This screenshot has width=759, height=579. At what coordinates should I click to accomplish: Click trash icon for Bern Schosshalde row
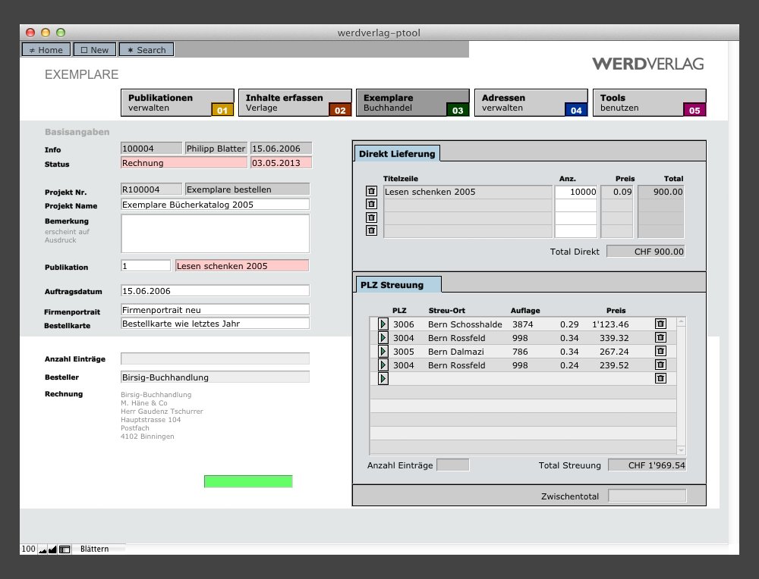pyautogui.click(x=660, y=324)
